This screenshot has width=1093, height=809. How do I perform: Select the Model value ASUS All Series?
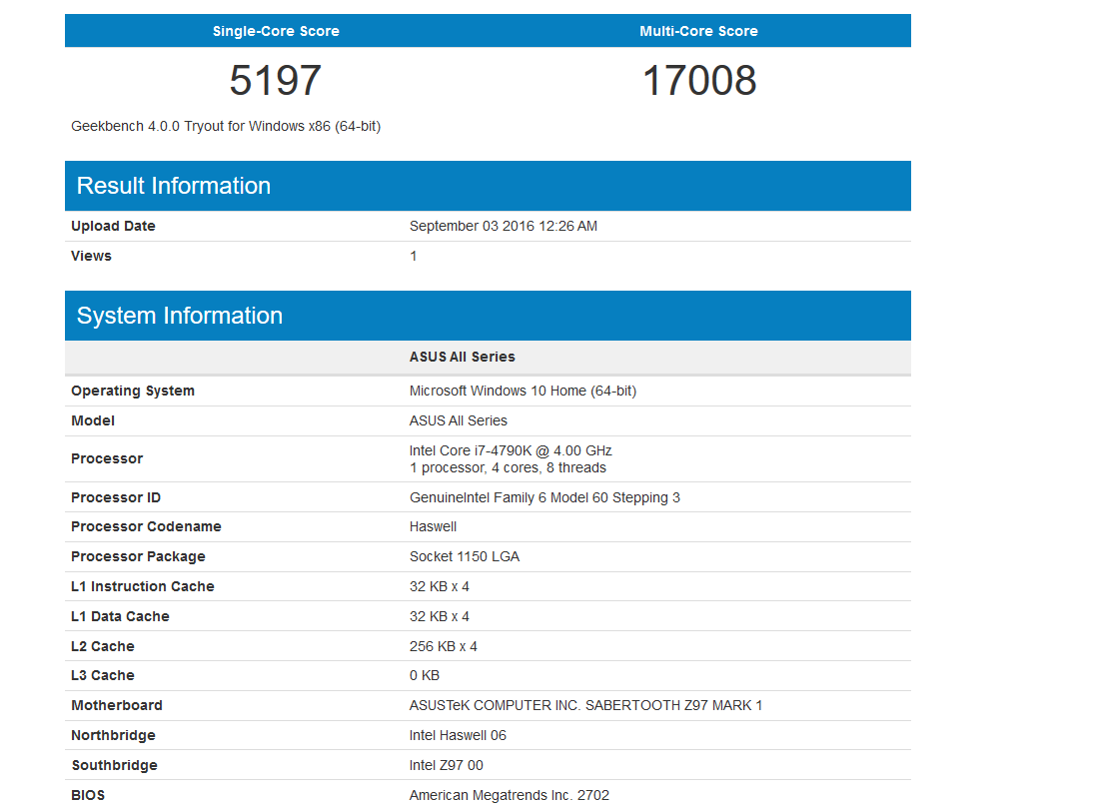pyautogui.click(x=458, y=420)
